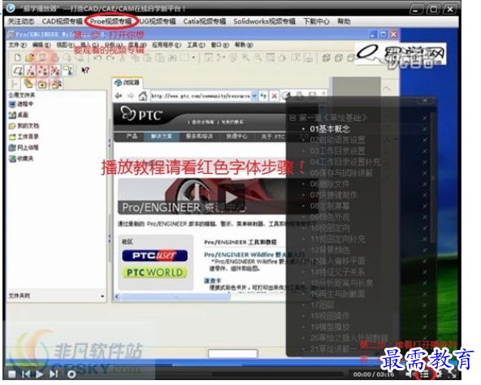Click the PTC logo in the web page
481x385 pixels.
141,114
